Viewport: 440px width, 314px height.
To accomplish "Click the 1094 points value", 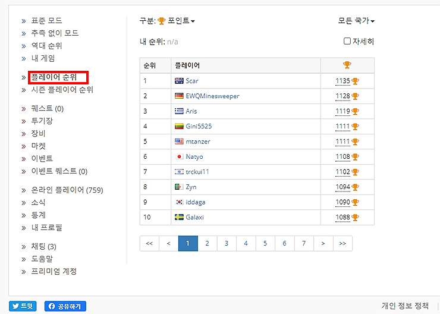I will coord(343,187).
